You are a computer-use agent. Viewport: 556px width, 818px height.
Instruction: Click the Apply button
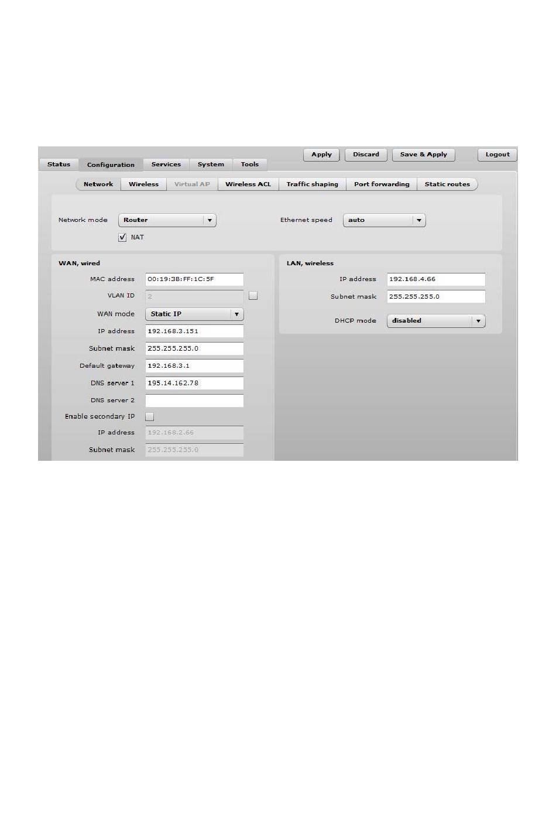pyautogui.click(x=321, y=155)
